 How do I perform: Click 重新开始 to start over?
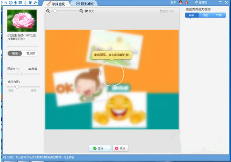coord(167,11)
